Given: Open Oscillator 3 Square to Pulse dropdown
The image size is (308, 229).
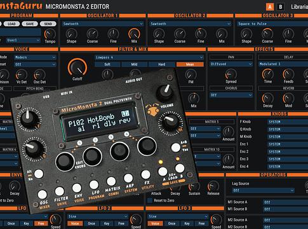Looking at the screenshot, I should coord(272,24).
